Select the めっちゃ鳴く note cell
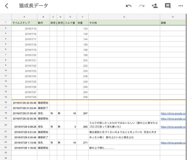This screenshot has height=160, width=187. click(124, 137)
